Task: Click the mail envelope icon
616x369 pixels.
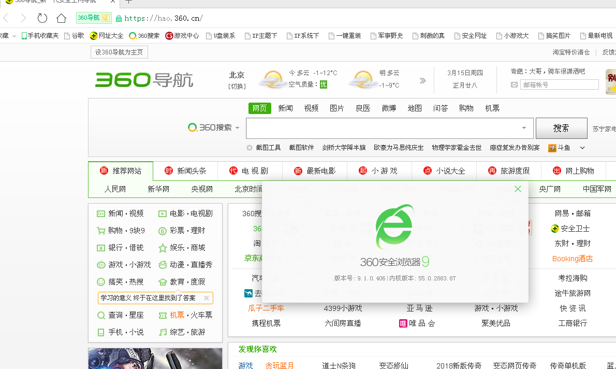Action: pos(514,84)
